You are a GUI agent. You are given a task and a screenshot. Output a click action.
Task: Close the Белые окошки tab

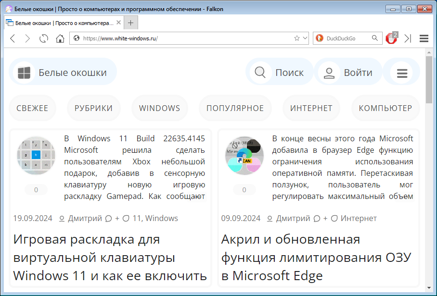[118, 23]
